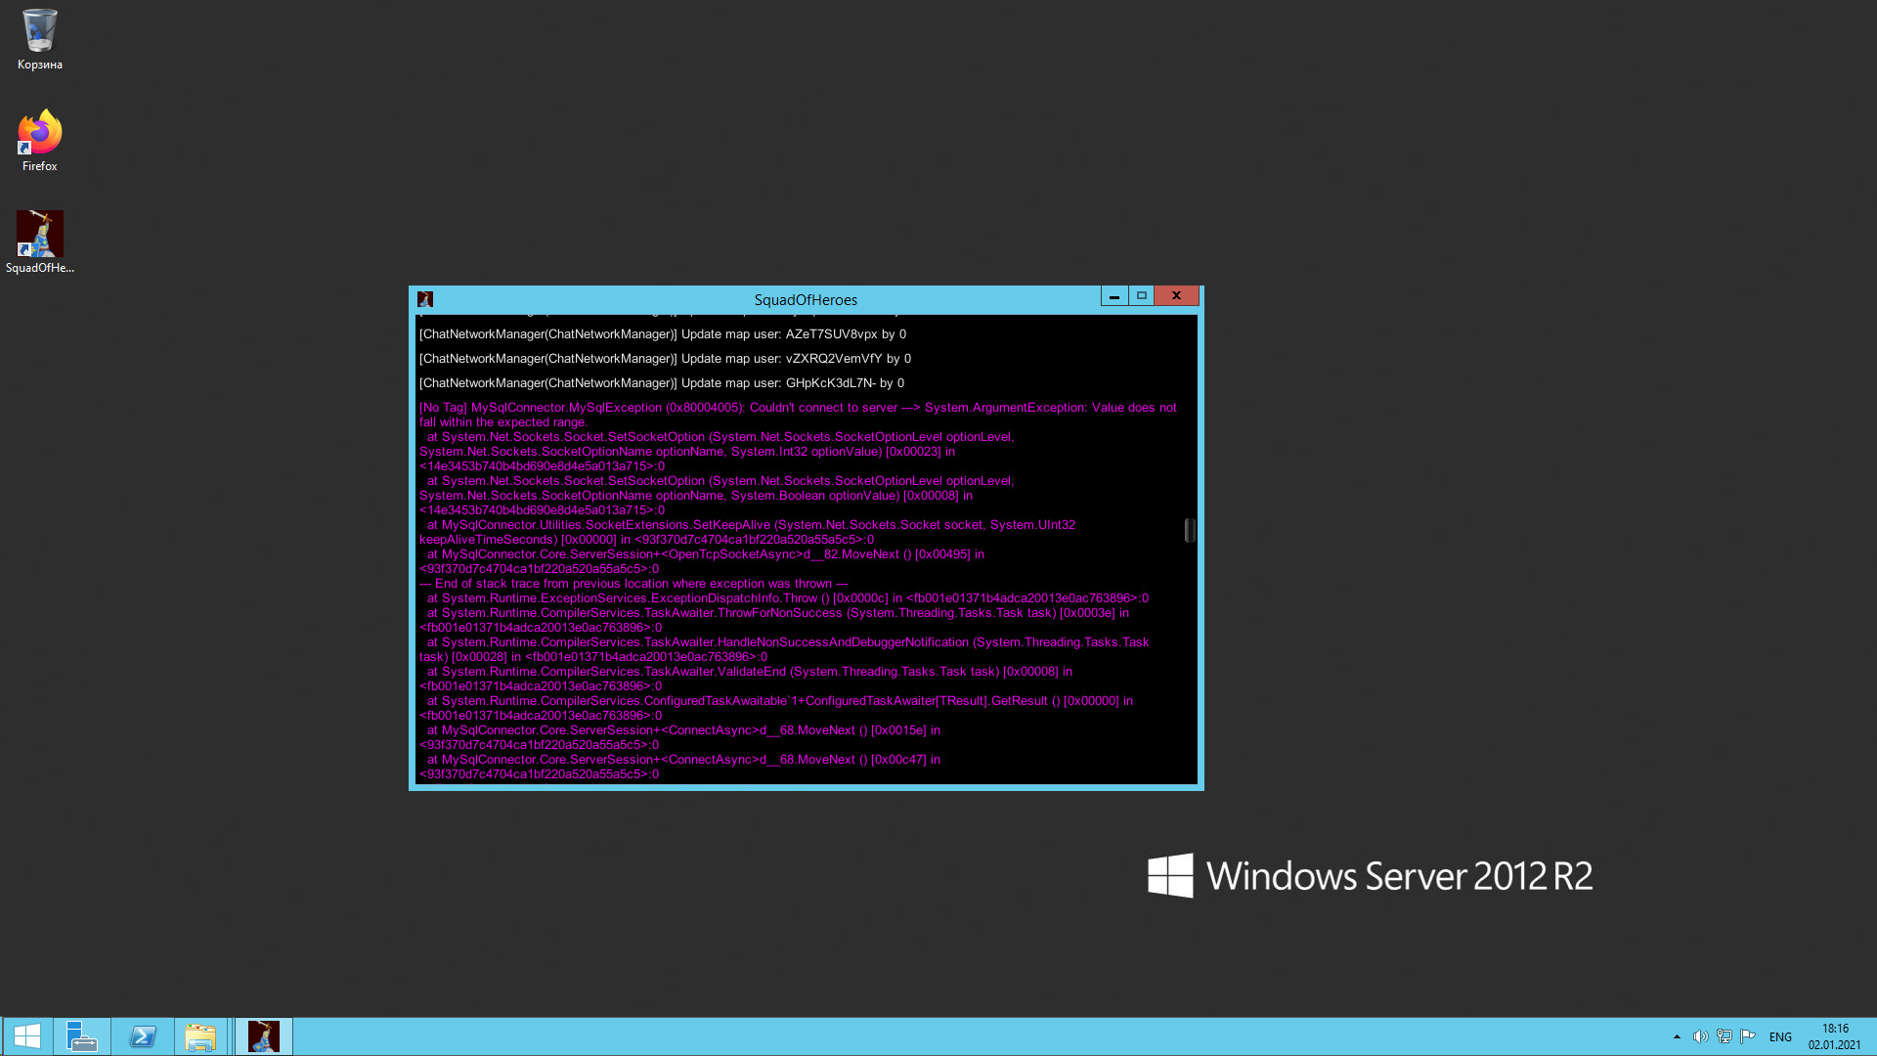This screenshot has height=1056, width=1877.
Task: Open the volume speaker tray icon
Action: coord(1700,1036)
